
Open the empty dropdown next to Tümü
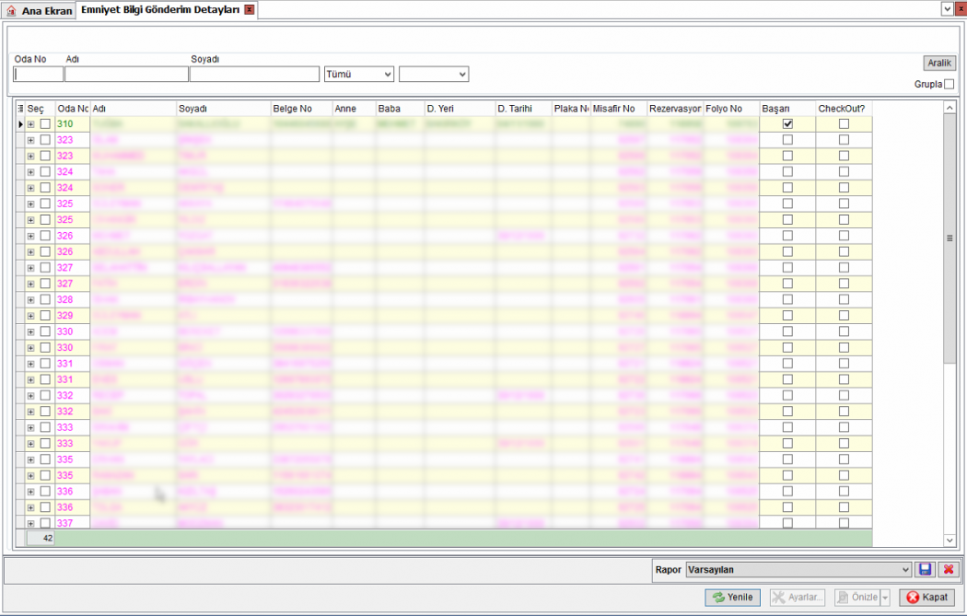pyautogui.click(x=434, y=75)
